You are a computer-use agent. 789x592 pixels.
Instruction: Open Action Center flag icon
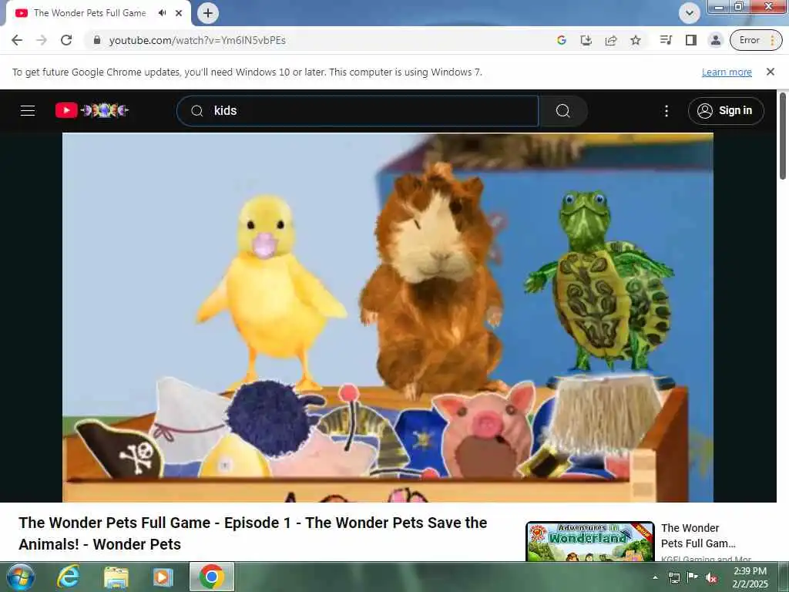pos(693,577)
